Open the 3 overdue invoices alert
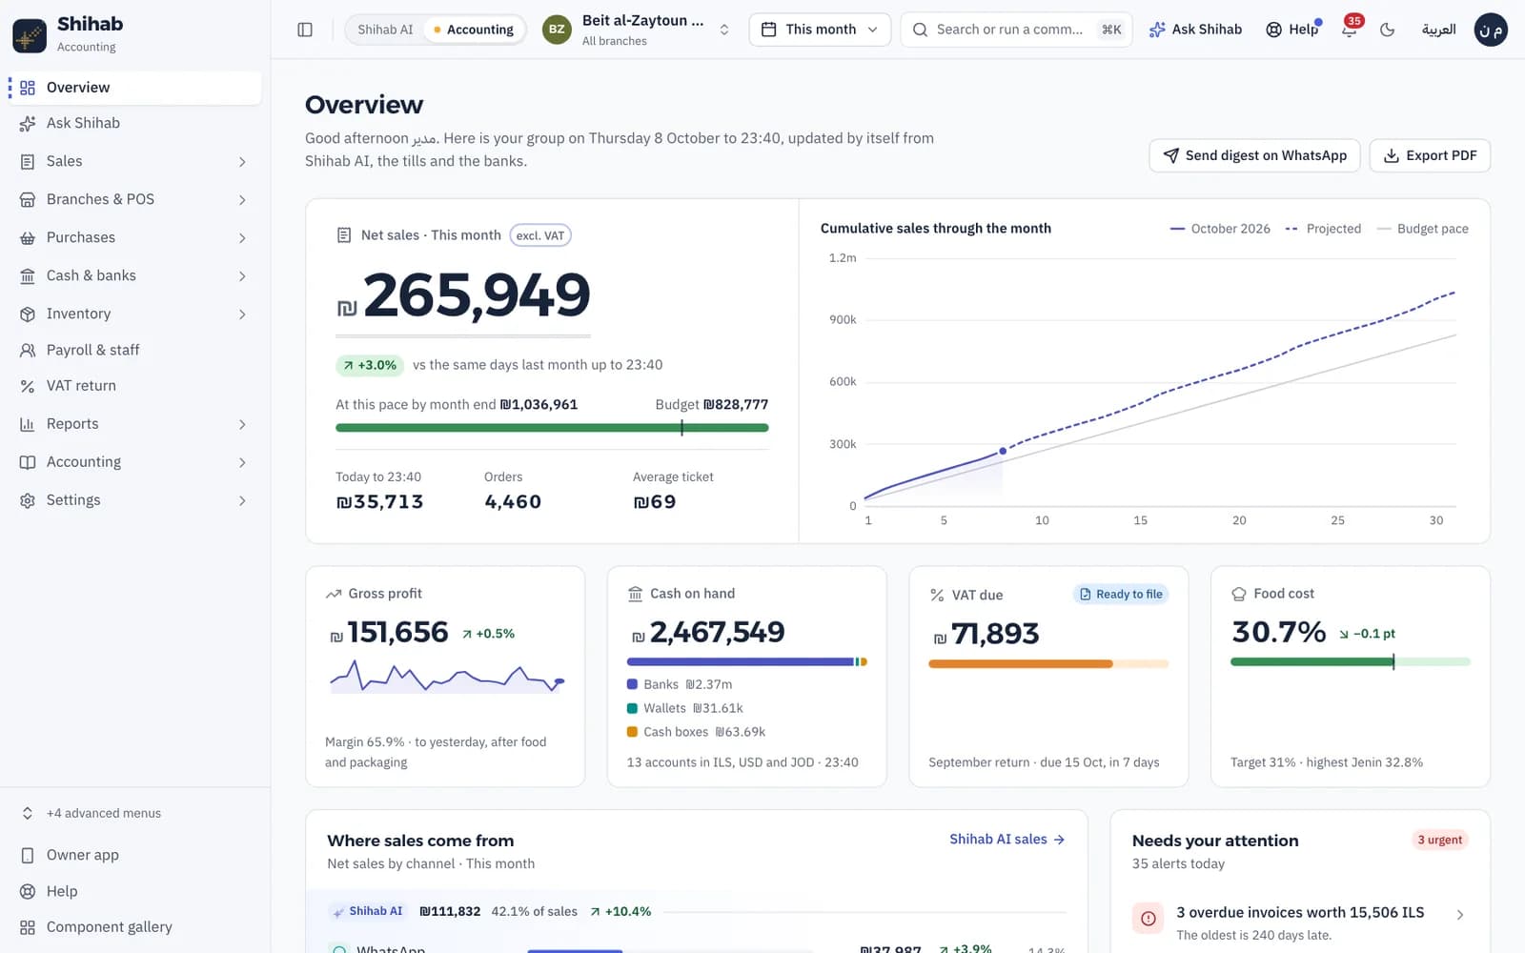 tap(1300, 922)
